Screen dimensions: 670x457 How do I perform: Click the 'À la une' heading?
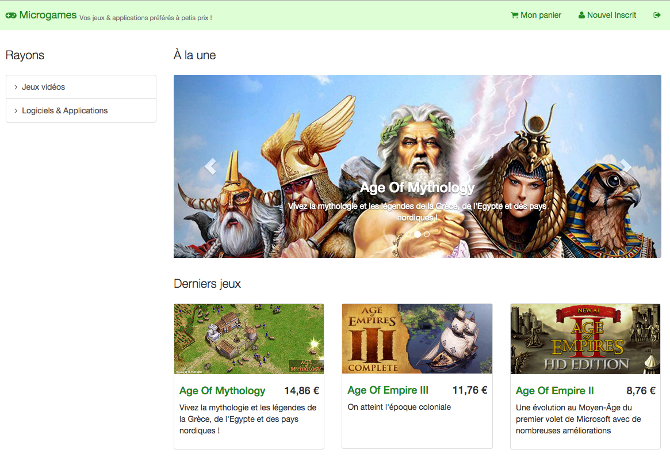point(195,55)
